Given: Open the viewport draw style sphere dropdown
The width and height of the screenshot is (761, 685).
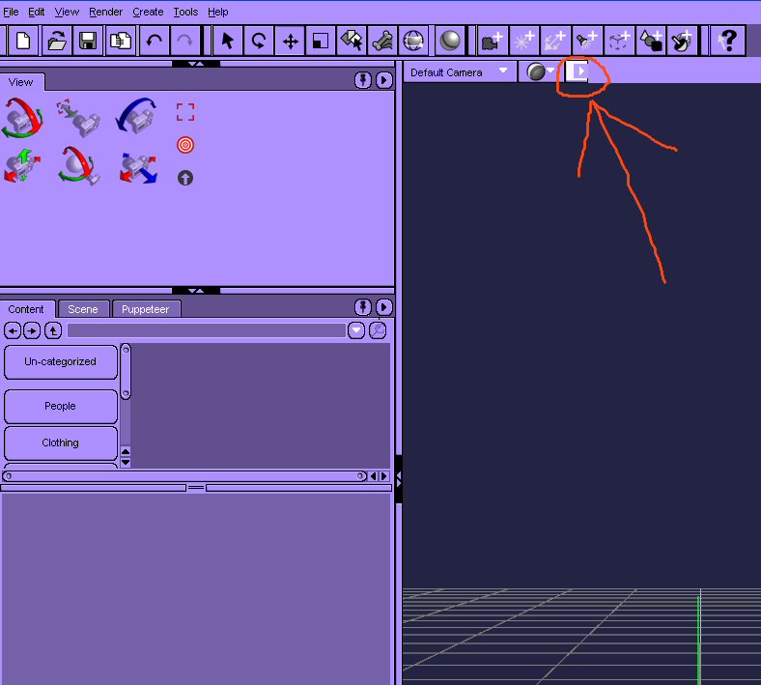Looking at the screenshot, I should pyautogui.click(x=540, y=71).
